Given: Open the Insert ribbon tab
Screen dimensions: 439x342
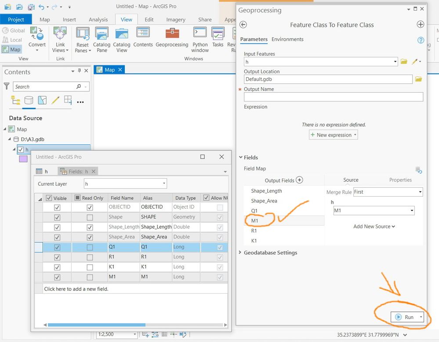Looking at the screenshot, I should tap(69, 20).
